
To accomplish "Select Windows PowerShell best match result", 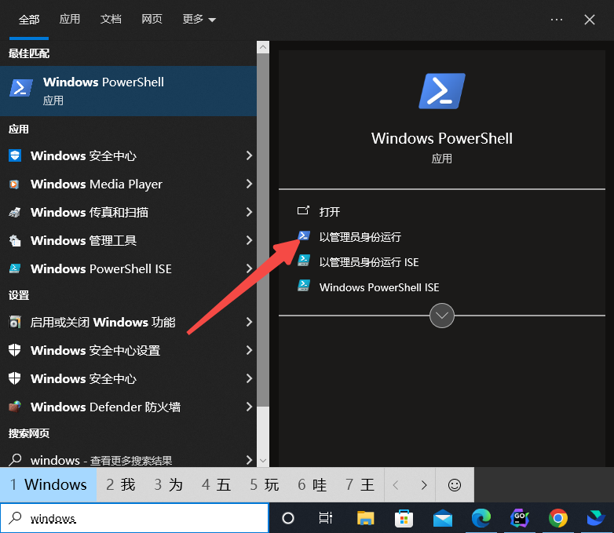I will (x=128, y=91).
